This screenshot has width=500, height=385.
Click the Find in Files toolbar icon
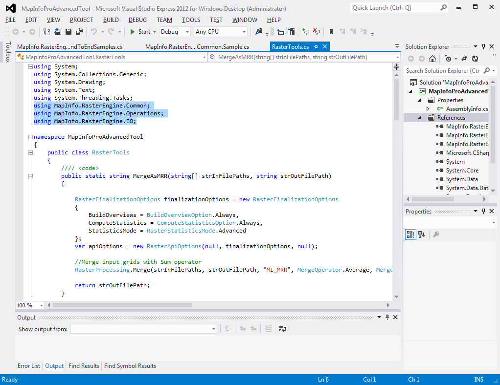click(259, 32)
